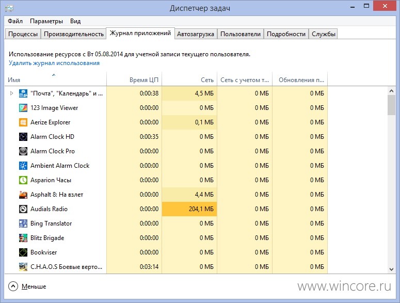Click the 4,4 МБ network cell
Screen dimensions: 400x303
click(x=189, y=195)
